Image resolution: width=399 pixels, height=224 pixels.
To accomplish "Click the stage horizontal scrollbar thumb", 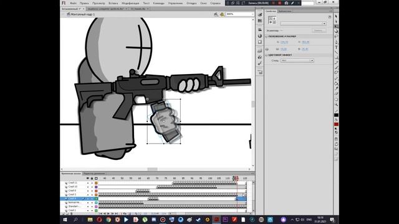I will pyautogui.click(x=152, y=169).
